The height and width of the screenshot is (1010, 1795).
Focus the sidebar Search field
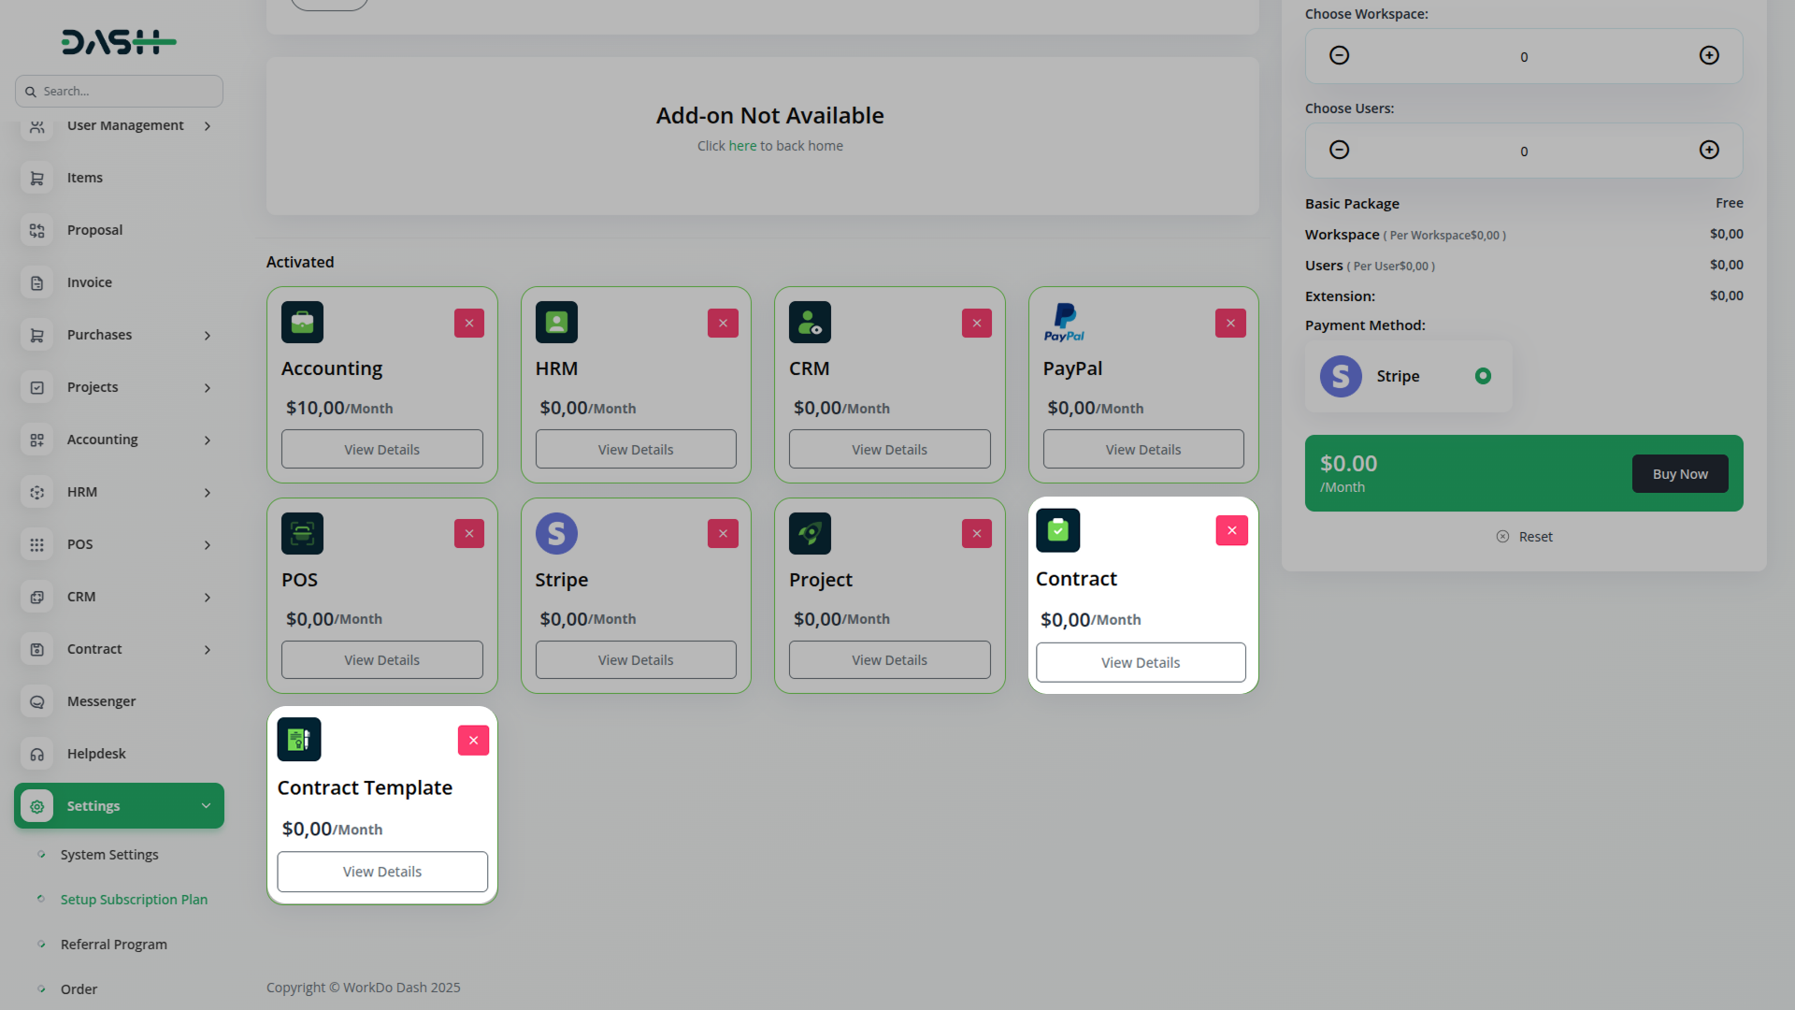[119, 92]
